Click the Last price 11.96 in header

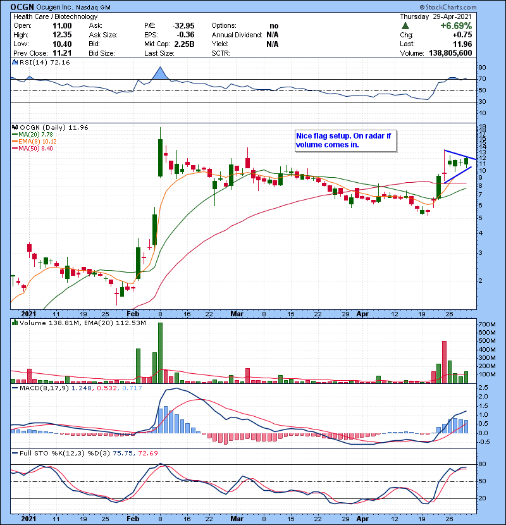click(x=462, y=44)
